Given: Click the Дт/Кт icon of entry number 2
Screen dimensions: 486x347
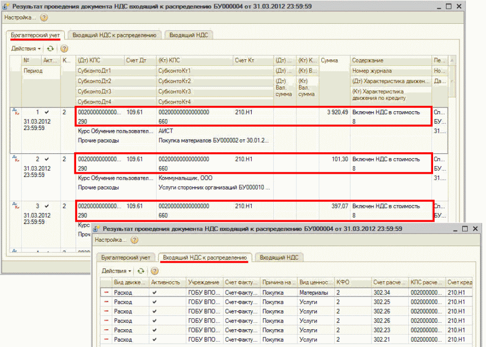Looking at the screenshot, I should [x=15, y=159].
